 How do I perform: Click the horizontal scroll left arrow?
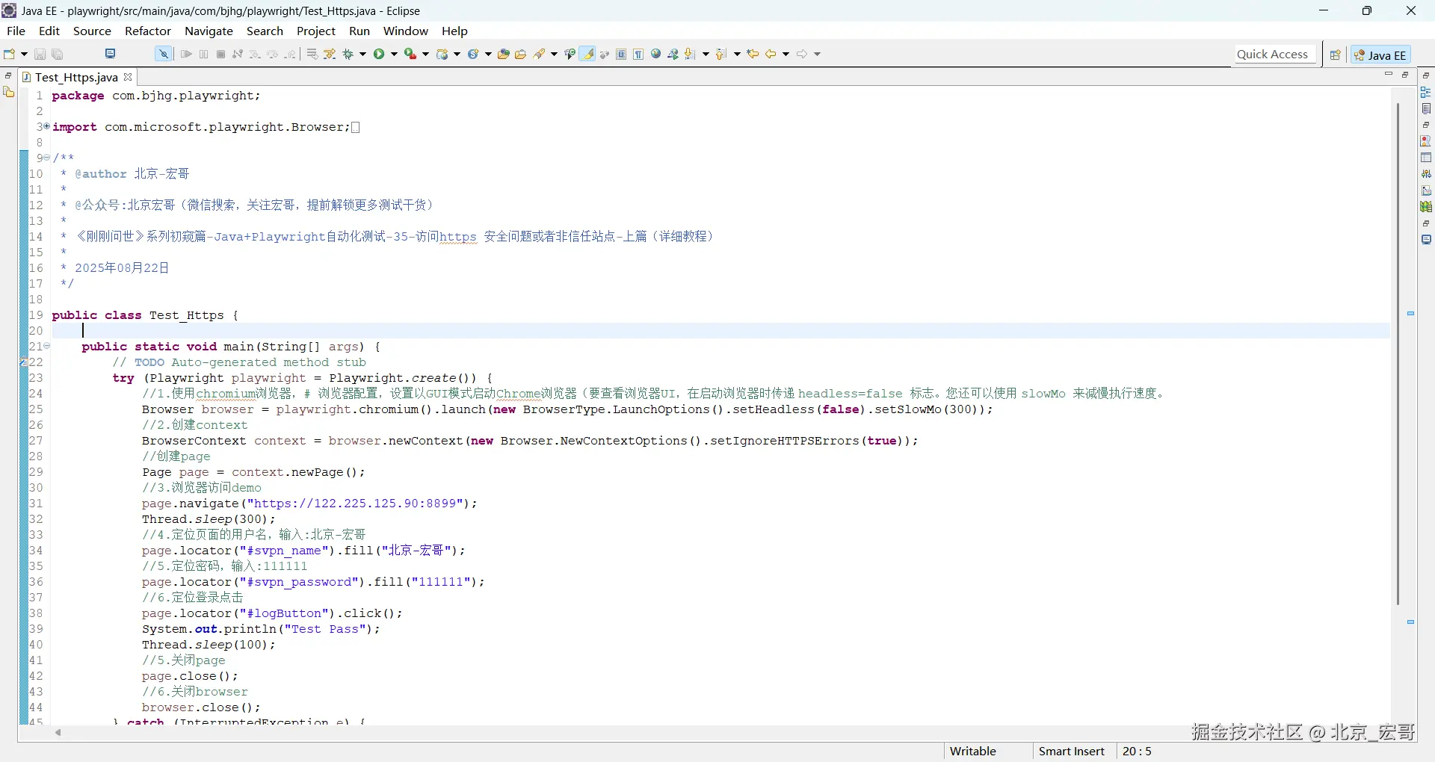(x=58, y=733)
